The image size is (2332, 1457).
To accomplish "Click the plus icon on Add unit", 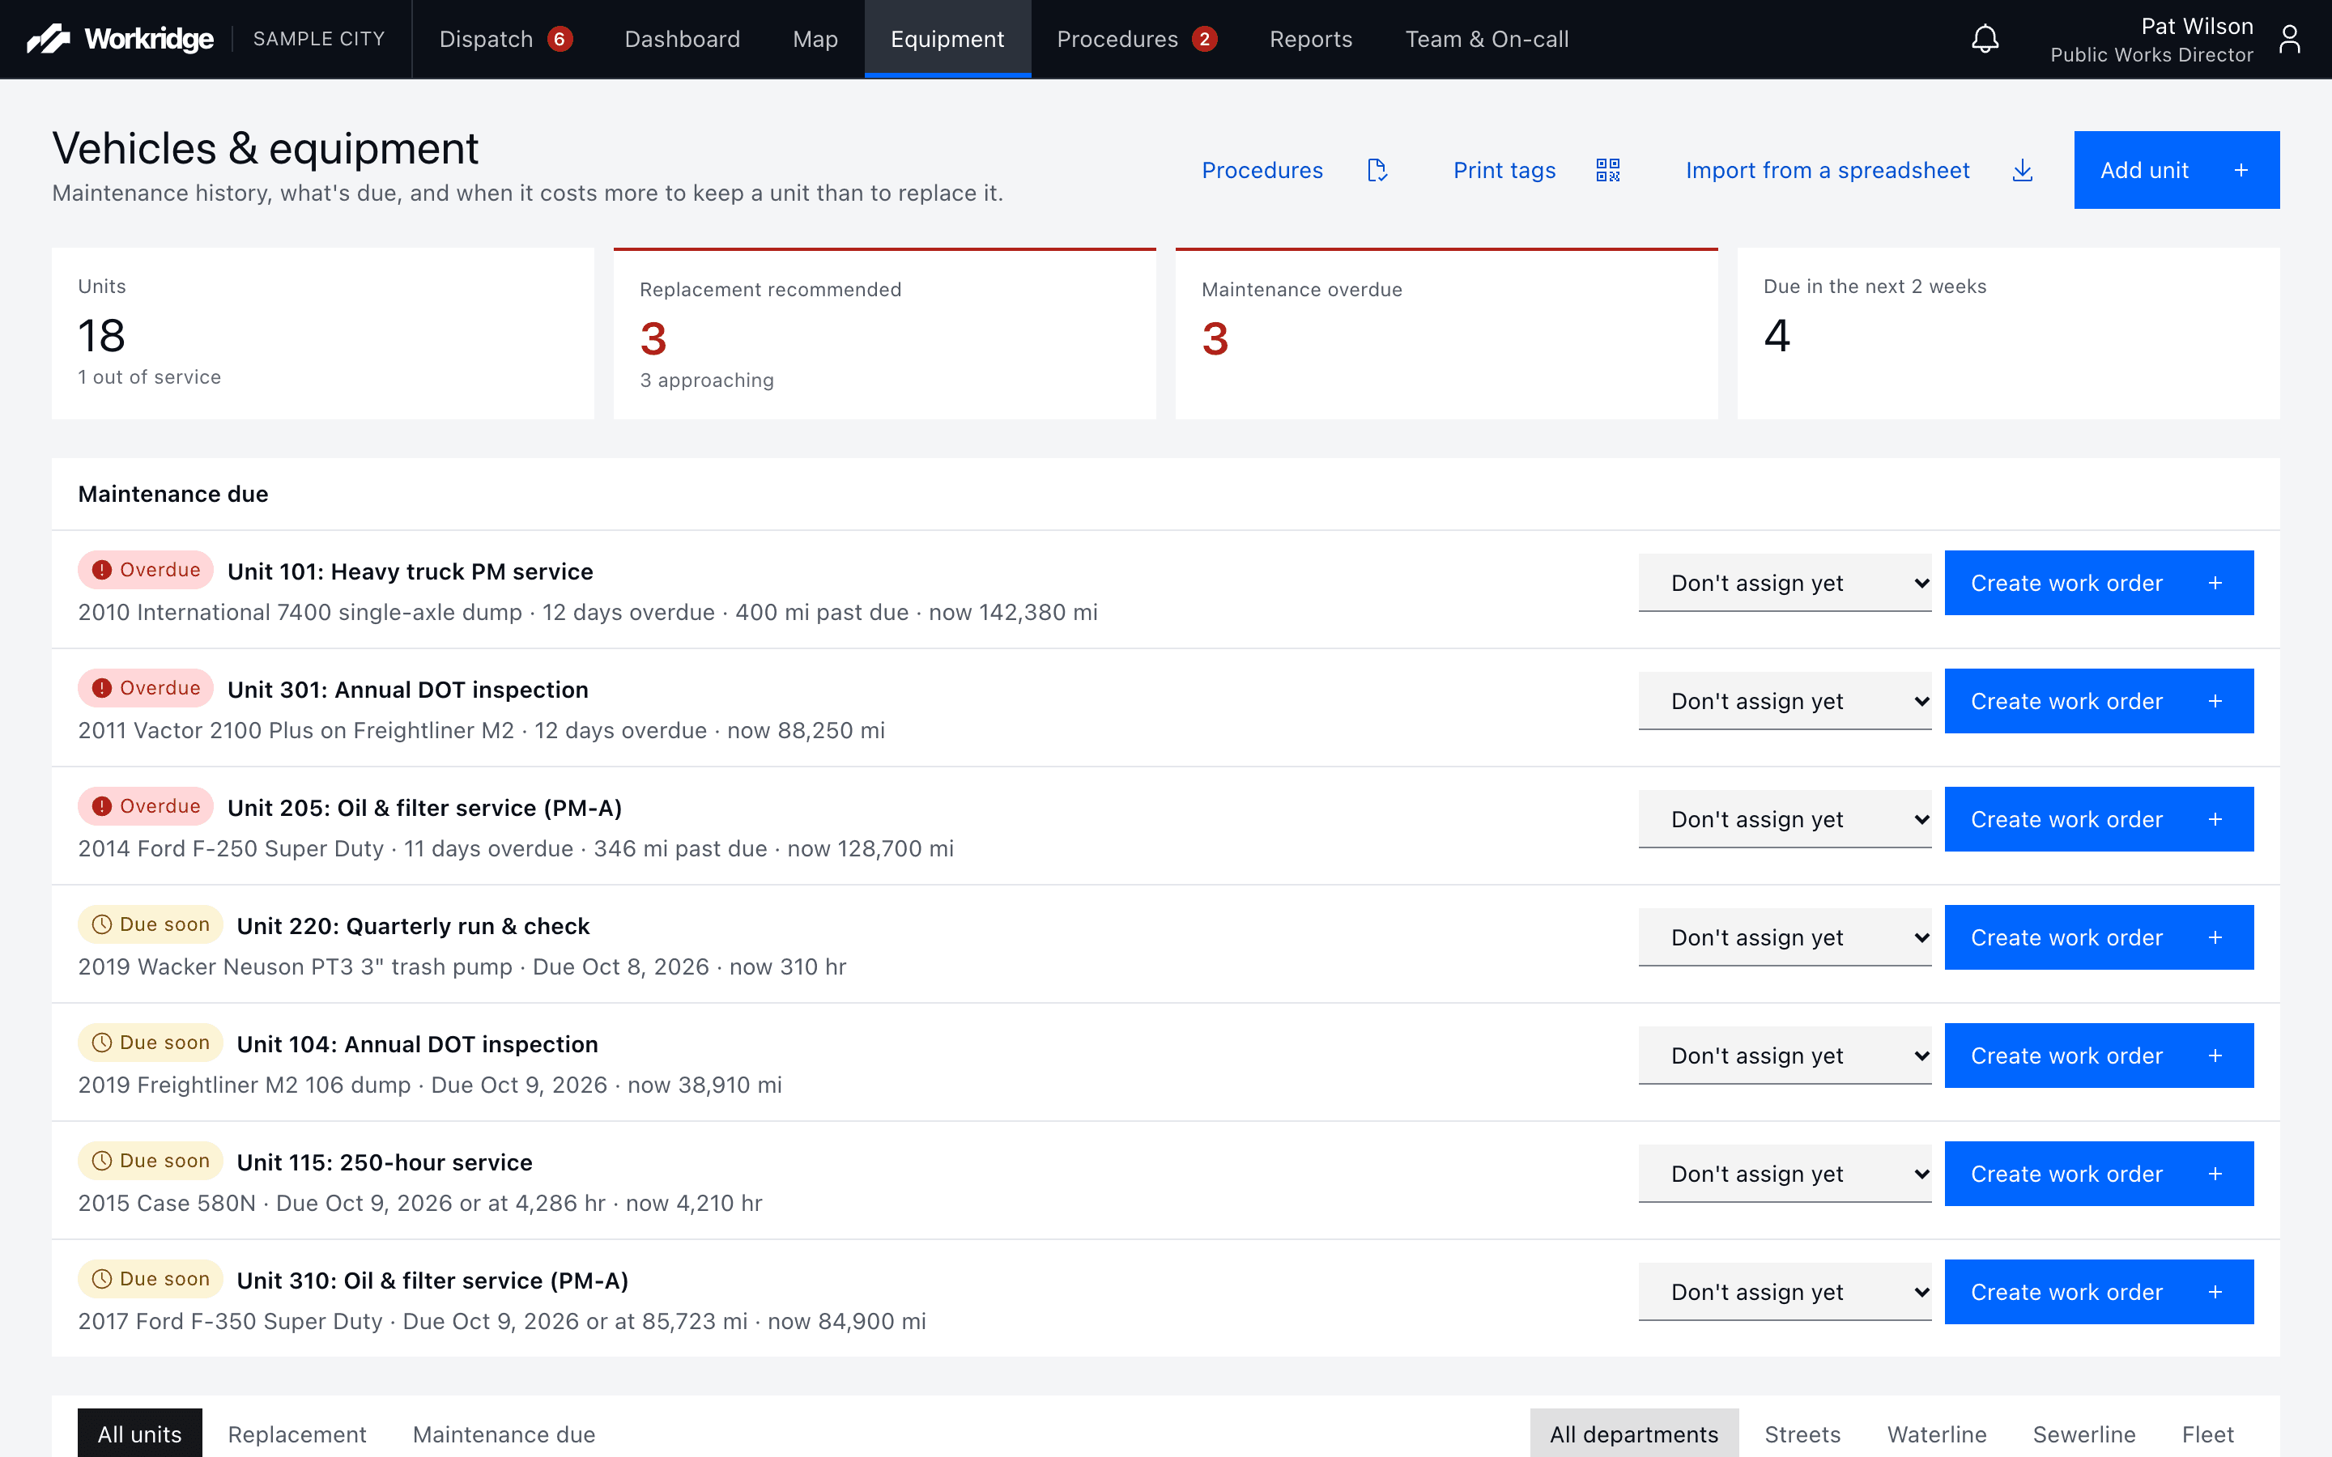I will pyautogui.click(x=2241, y=171).
